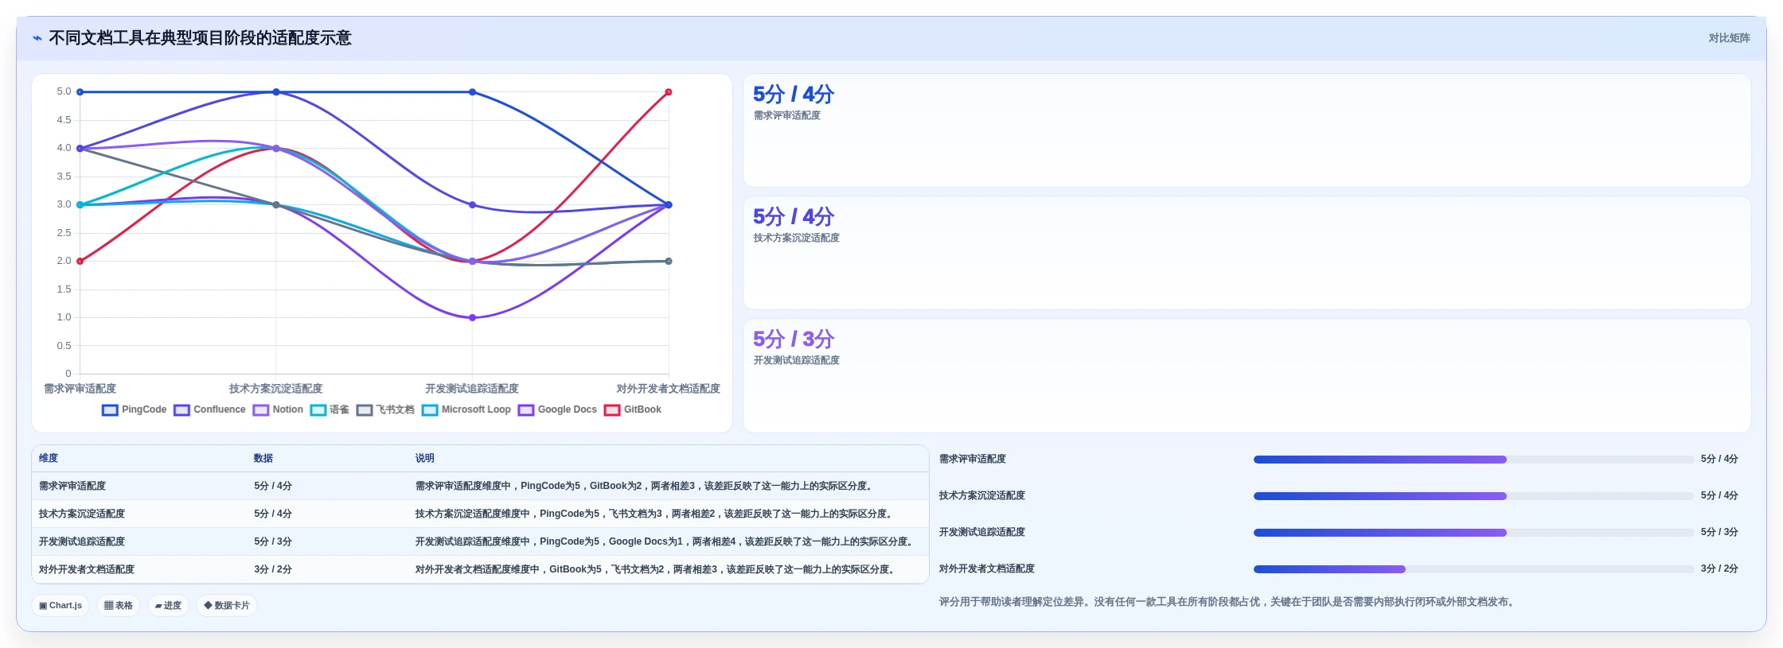Screen dimensions: 1783x648
Task: Toggle the Notion legend item
Action: tap(278, 410)
